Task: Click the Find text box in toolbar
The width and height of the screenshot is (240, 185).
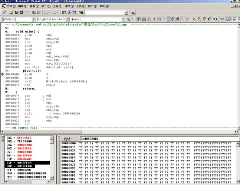Action: click(104, 13)
